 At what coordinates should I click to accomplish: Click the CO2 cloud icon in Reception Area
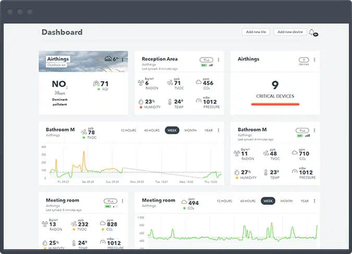199,82
